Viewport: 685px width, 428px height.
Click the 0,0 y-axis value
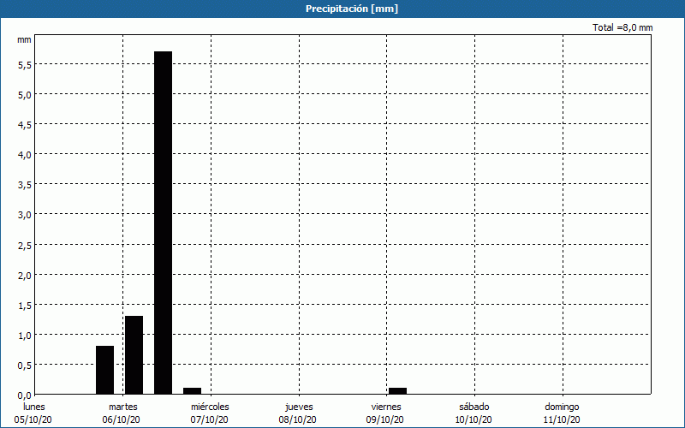(25, 395)
